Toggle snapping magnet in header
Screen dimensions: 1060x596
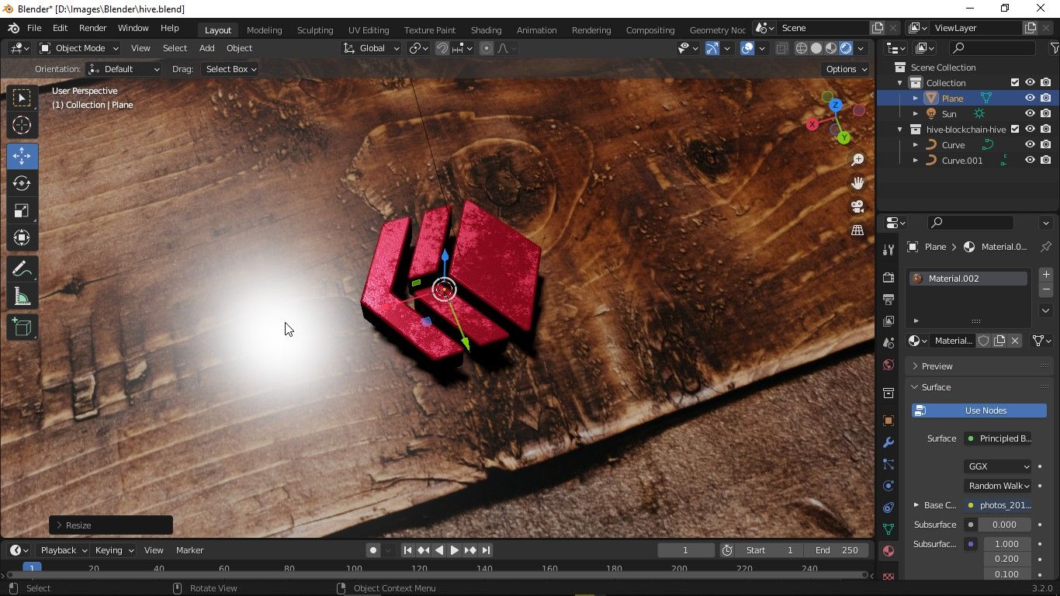(442, 48)
